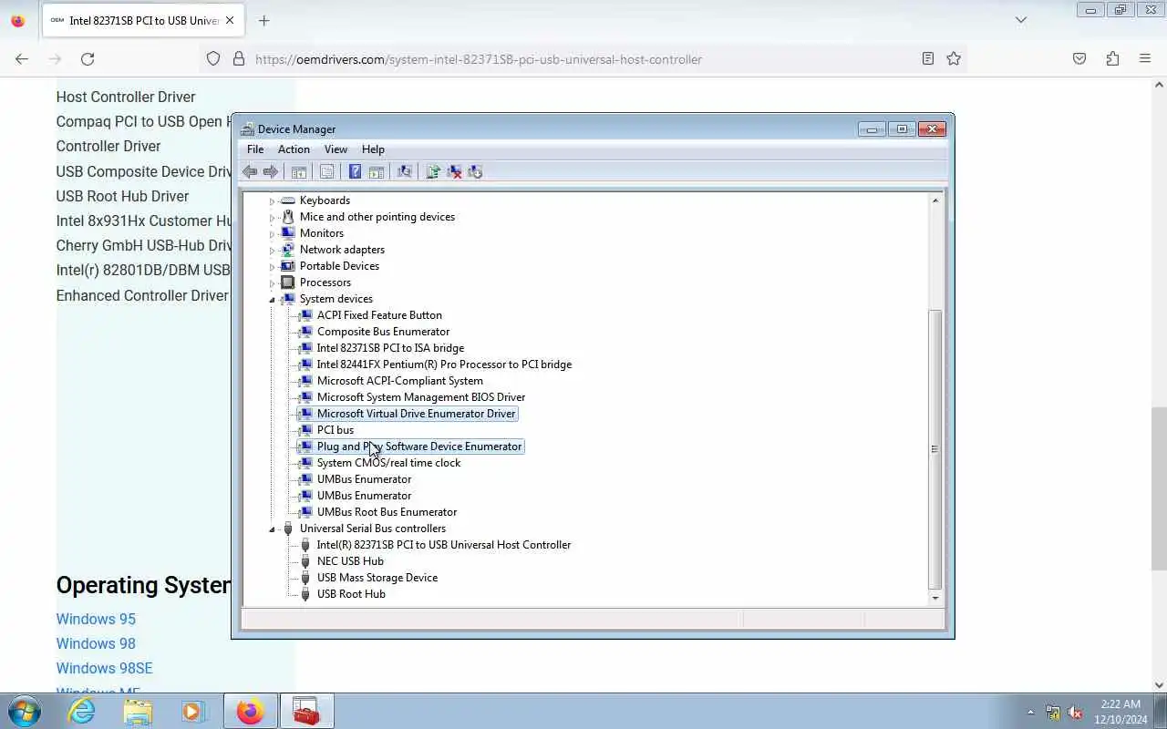
Task: Click Update Driver Software toolbar icon
Action: click(433, 171)
